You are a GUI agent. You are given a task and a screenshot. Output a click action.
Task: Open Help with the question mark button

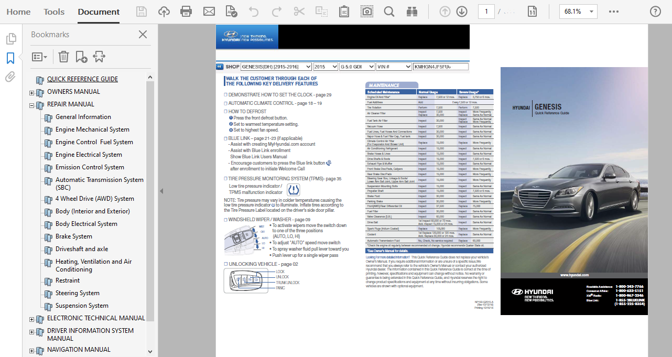point(655,10)
